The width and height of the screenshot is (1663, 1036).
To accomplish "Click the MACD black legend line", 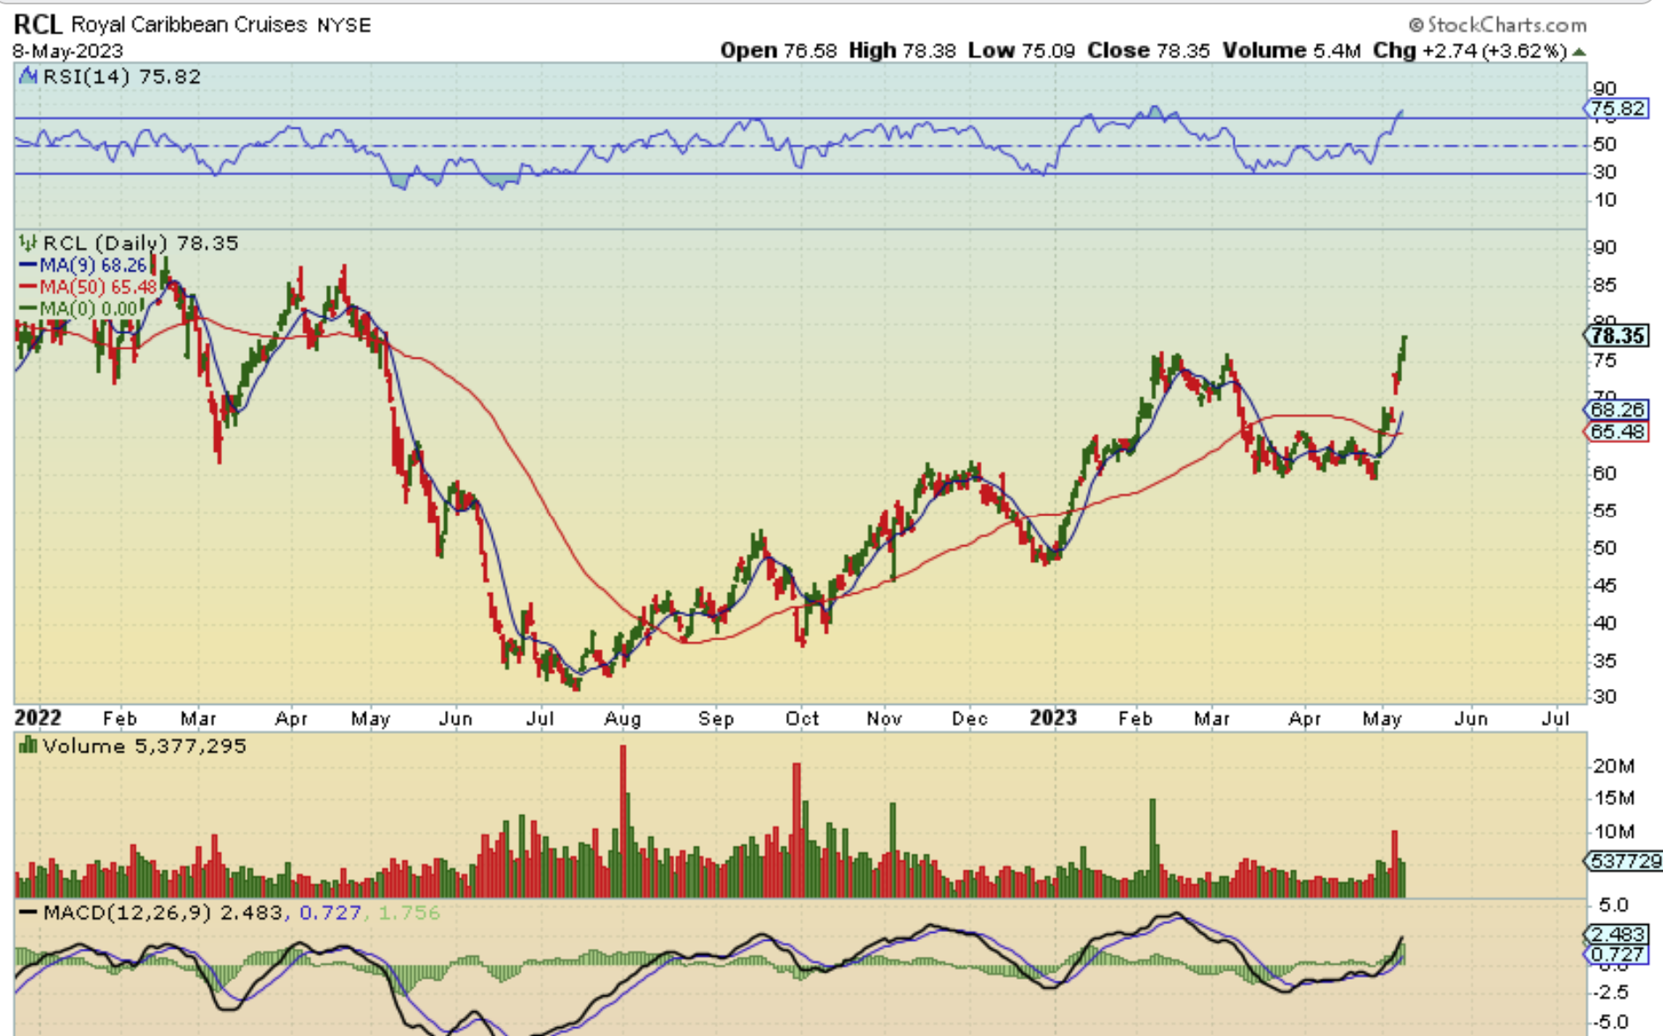I will 28,913.
